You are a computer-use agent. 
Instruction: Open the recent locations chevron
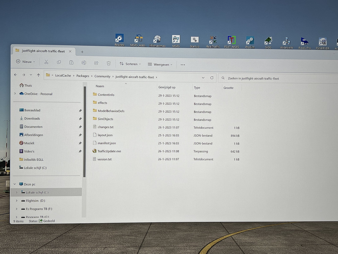31,75
